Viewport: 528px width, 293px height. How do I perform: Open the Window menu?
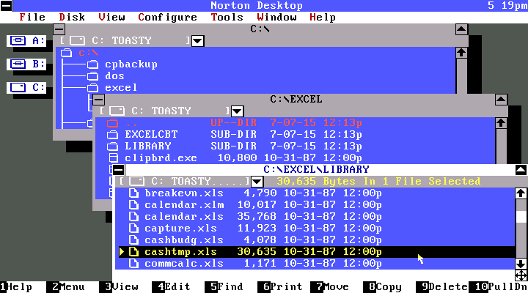(x=276, y=17)
